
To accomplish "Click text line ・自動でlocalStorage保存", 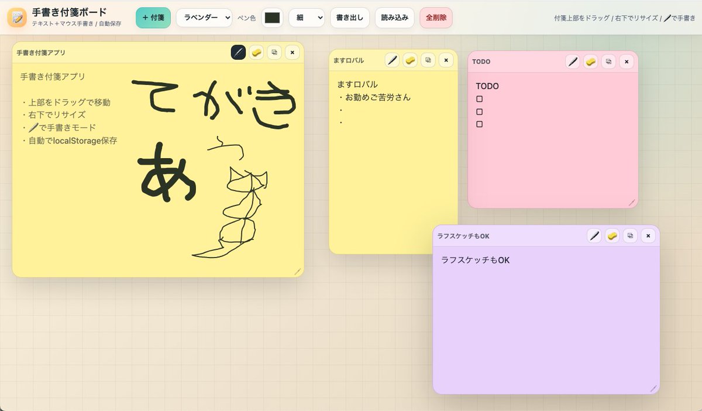I will pos(69,141).
